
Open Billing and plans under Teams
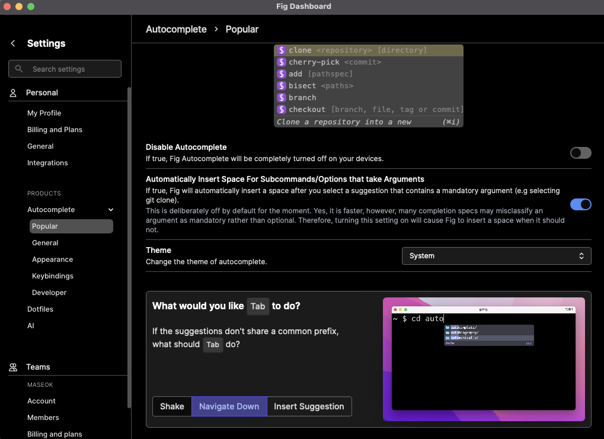tap(55, 434)
